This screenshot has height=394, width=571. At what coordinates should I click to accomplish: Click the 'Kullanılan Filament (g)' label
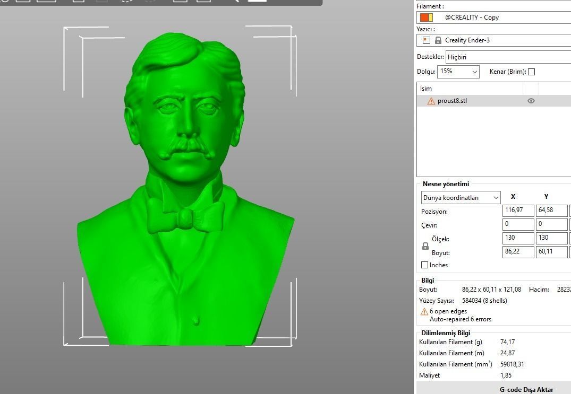click(x=450, y=342)
